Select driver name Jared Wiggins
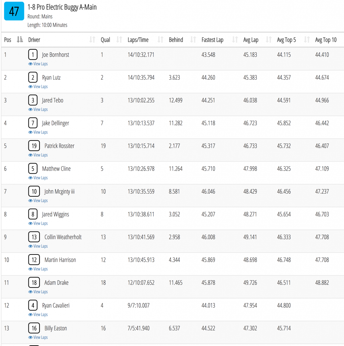This screenshot has width=344, height=346. (55, 215)
